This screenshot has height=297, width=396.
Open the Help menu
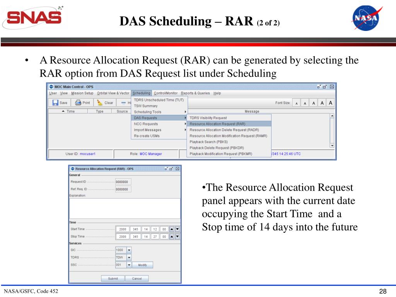point(217,93)
